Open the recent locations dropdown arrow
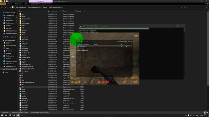The width and height of the screenshot is (209, 117). pyautogui.click(x=8, y=7)
